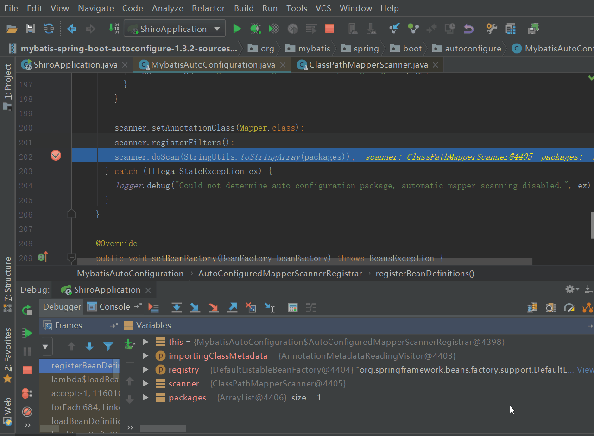The height and width of the screenshot is (436, 594).
Task: Toggle the breakpoint on line 202
Action: (x=56, y=156)
